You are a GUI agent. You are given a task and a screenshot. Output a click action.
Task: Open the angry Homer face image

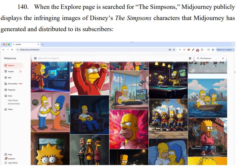[x=129, y=129]
